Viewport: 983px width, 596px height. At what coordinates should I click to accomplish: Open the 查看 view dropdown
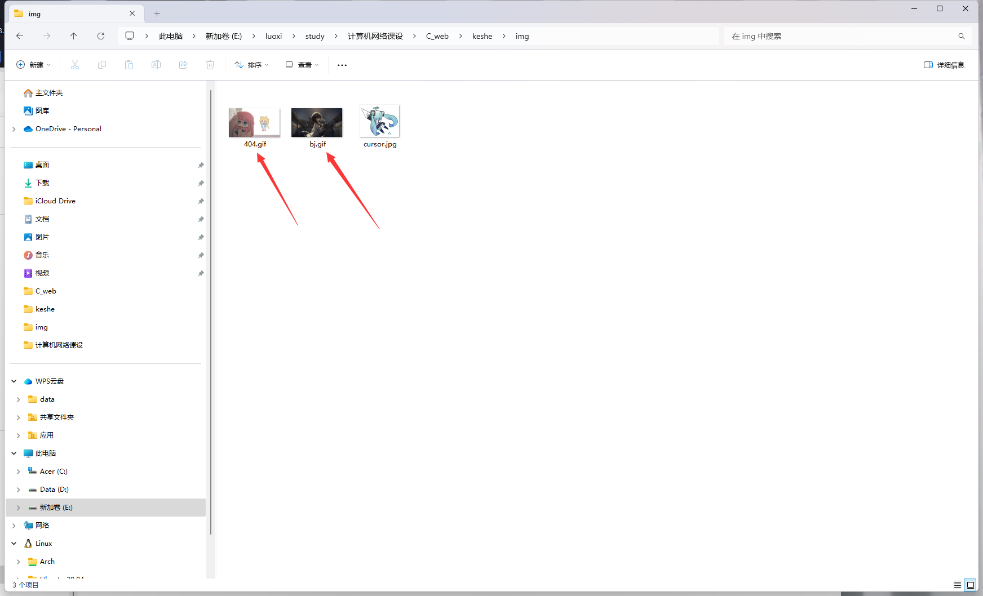point(302,65)
